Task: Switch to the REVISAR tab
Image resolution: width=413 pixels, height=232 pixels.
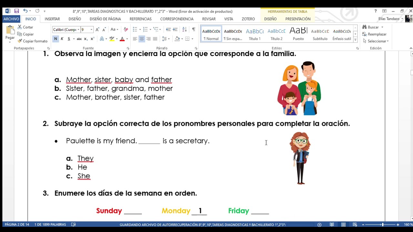Action: [x=209, y=19]
